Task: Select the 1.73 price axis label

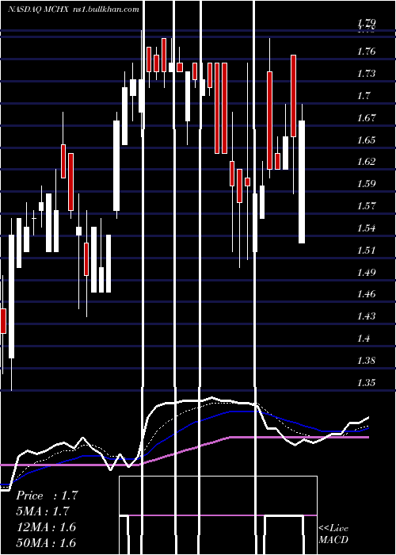Action: click(x=366, y=74)
